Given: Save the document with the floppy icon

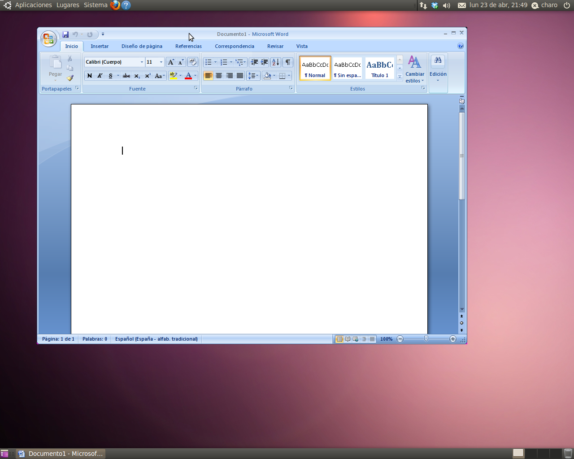Looking at the screenshot, I should pyautogui.click(x=65, y=34).
